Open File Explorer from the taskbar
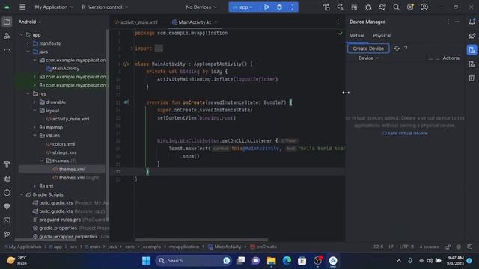Viewport: 479px width, 269px height. point(271,261)
